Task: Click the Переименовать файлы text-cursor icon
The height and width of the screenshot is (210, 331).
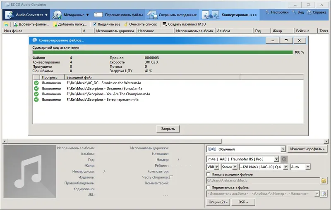Action: 98,14
